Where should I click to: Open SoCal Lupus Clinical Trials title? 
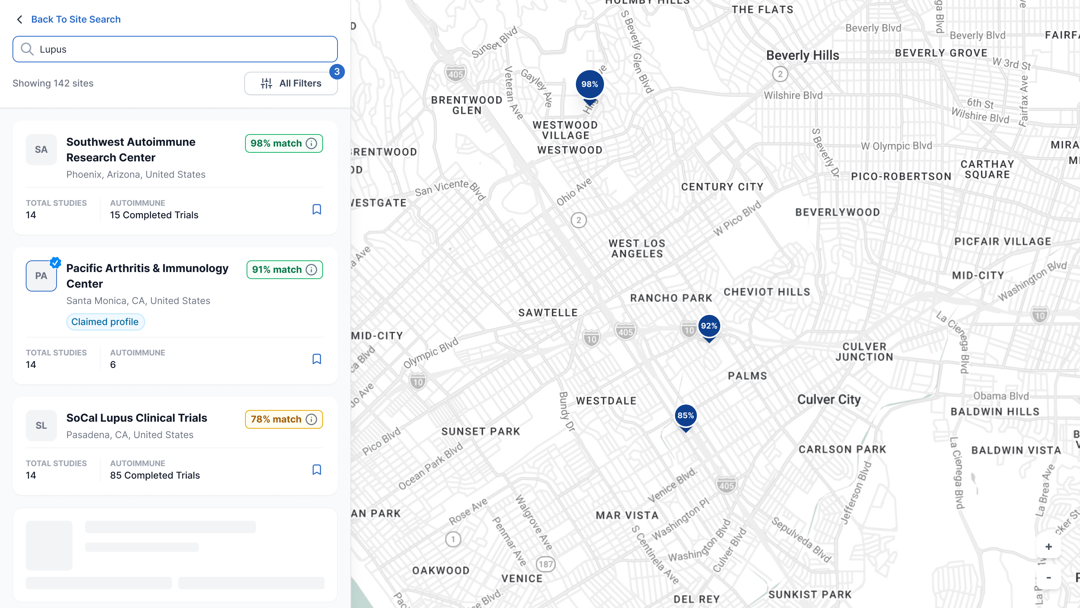(137, 418)
